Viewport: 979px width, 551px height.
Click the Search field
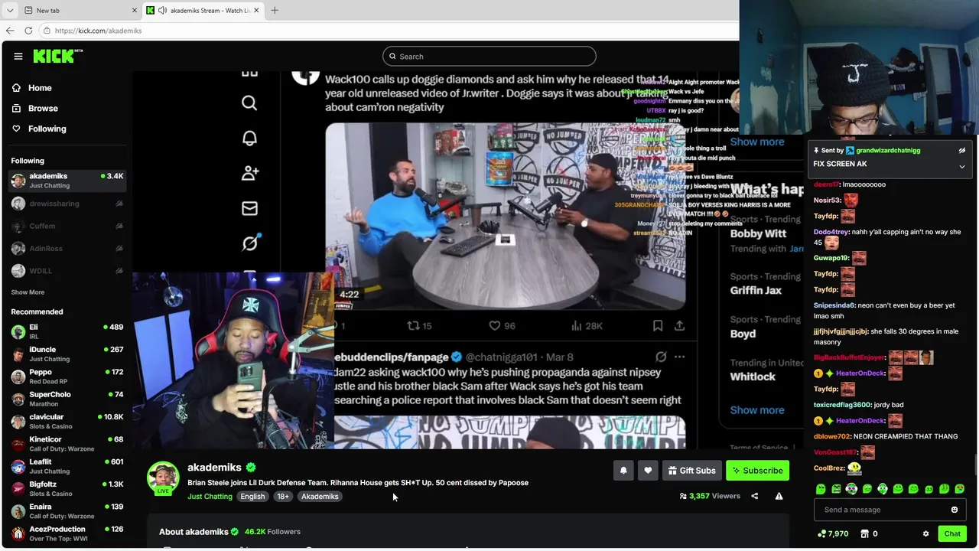(x=489, y=56)
